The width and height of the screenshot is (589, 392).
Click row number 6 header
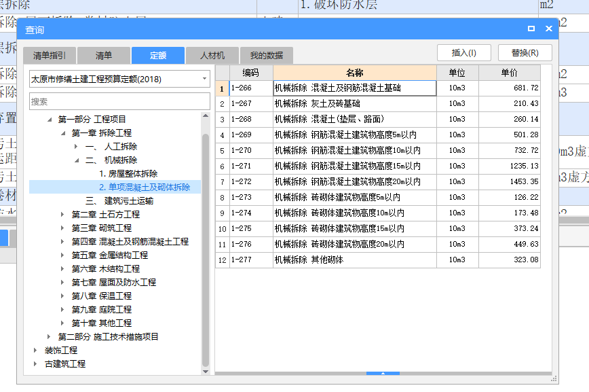coord(223,166)
